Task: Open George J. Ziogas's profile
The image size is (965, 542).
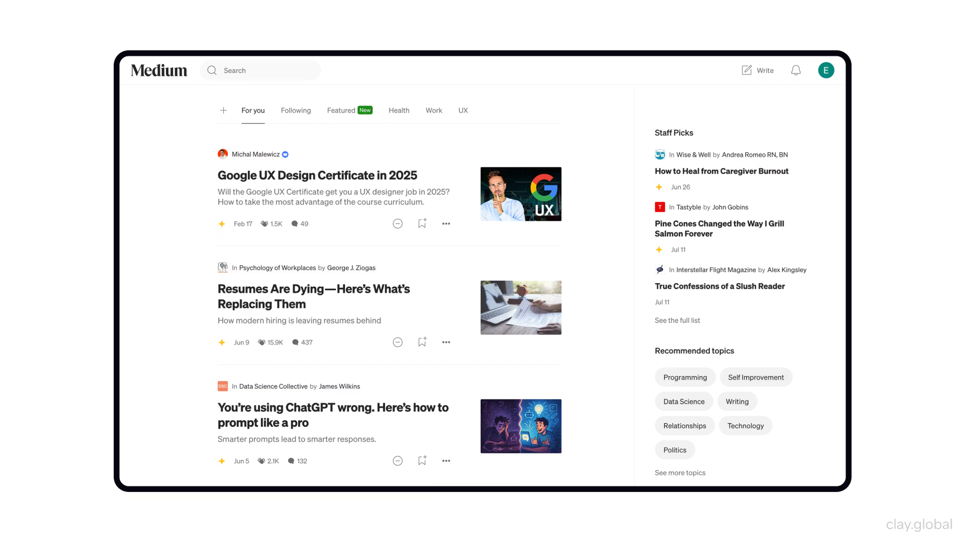Action: tap(351, 268)
